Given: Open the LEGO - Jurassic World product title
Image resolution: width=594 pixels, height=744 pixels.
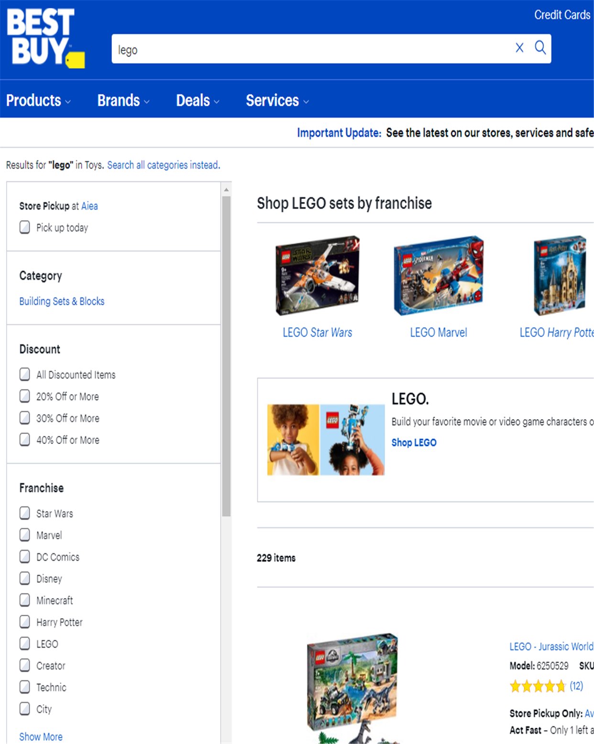Looking at the screenshot, I should (x=551, y=646).
